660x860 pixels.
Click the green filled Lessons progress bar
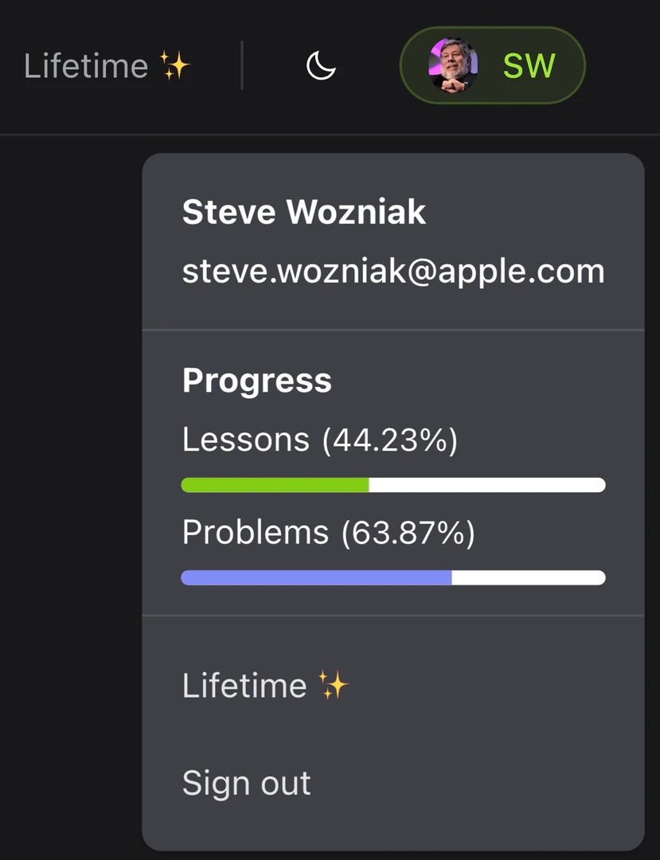[x=275, y=485]
